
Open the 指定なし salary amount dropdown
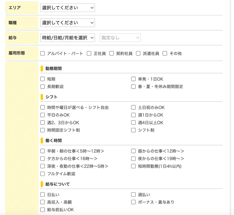point(120,38)
